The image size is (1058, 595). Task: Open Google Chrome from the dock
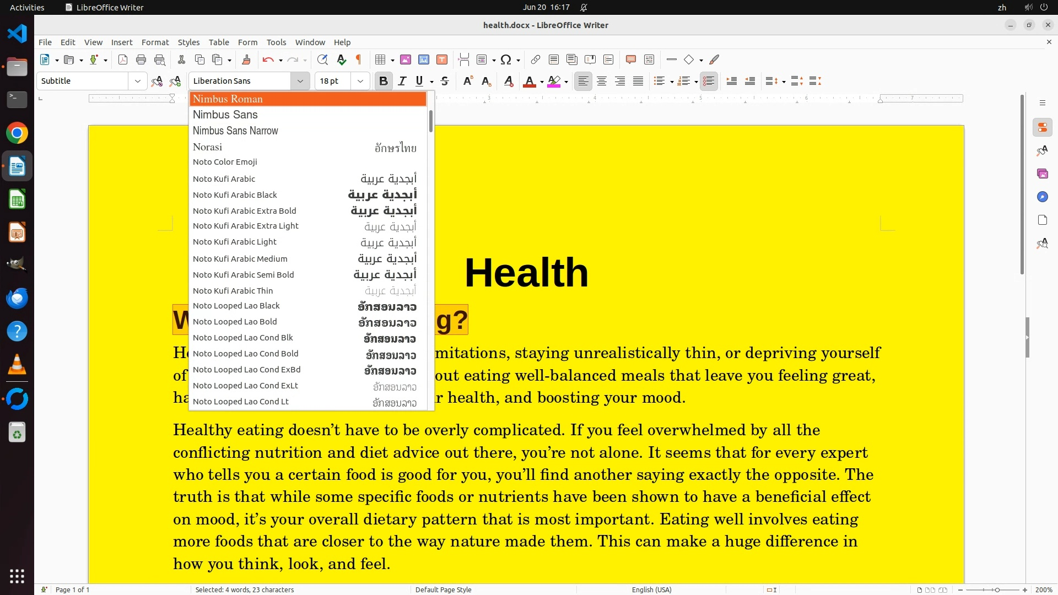pos(17,133)
